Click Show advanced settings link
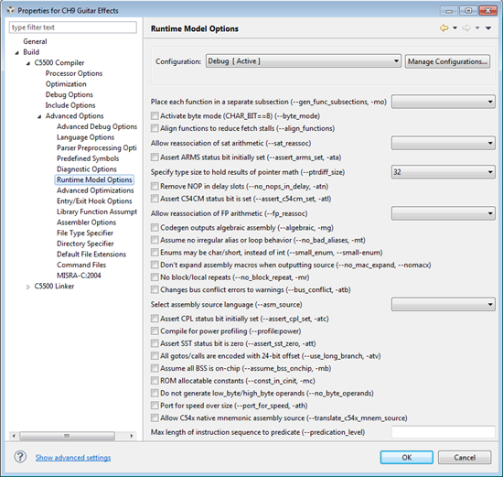 click(73, 458)
